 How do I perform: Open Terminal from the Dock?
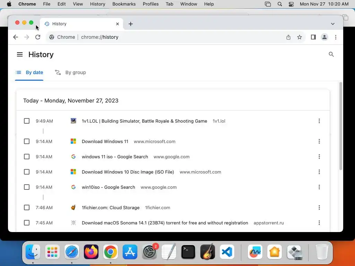pos(188,252)
